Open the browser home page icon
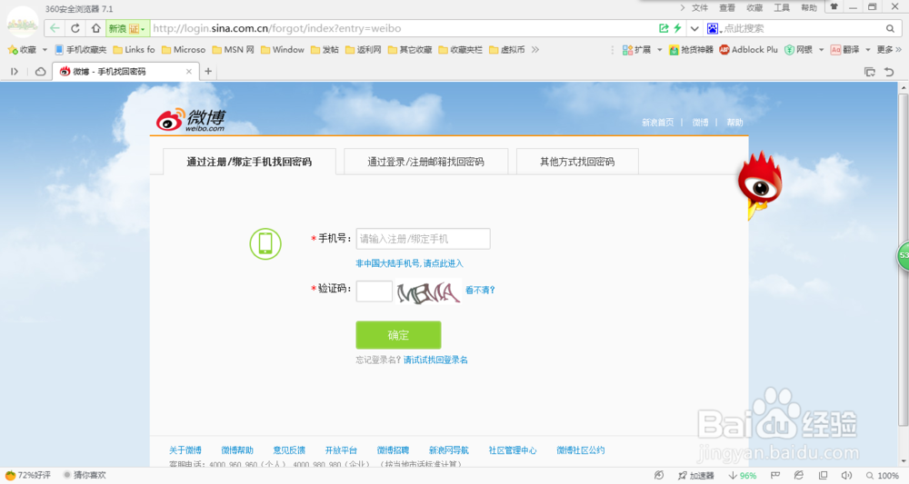The height and width of the screenshot is (484, 909). (95, 28)
